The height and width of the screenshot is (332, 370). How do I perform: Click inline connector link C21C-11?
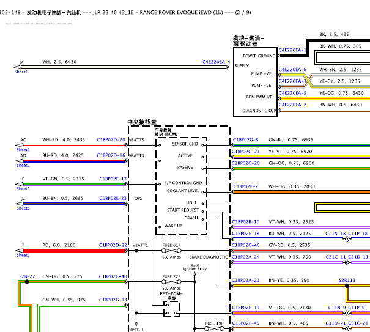coord(336,257)
